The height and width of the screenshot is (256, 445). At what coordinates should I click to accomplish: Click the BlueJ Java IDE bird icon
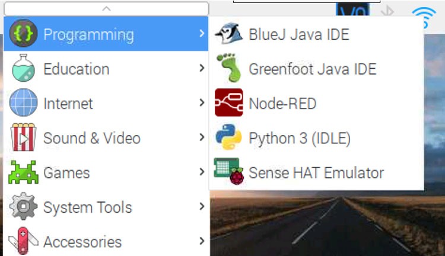228,34
